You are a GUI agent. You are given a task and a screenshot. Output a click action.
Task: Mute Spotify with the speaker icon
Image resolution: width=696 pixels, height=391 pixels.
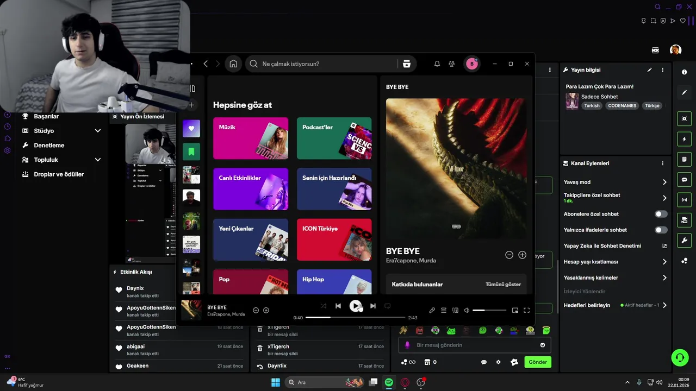[467, 310]
